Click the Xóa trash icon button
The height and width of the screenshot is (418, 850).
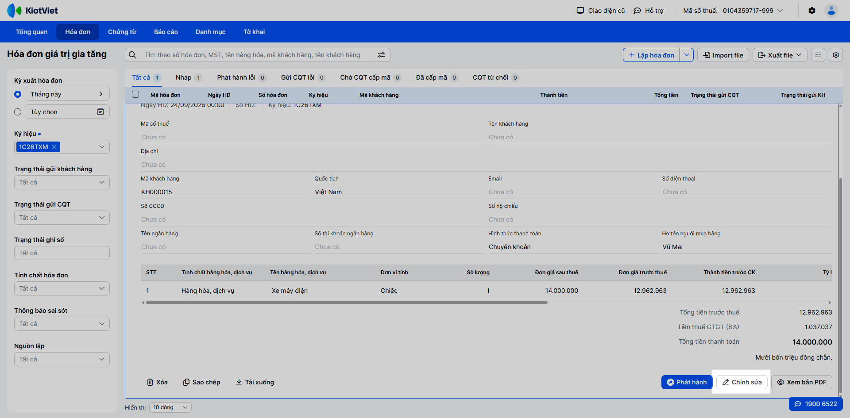(x=157, y=382)
